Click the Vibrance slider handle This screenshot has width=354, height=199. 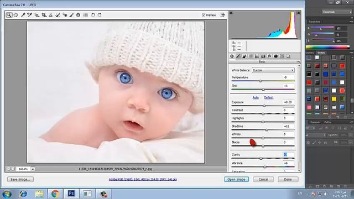pos(265,167)
